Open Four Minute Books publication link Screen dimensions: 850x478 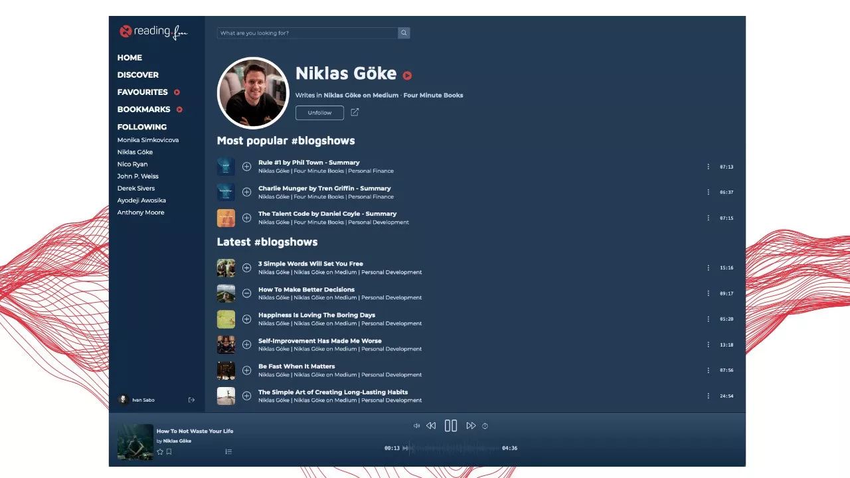(x=433, y=96)
